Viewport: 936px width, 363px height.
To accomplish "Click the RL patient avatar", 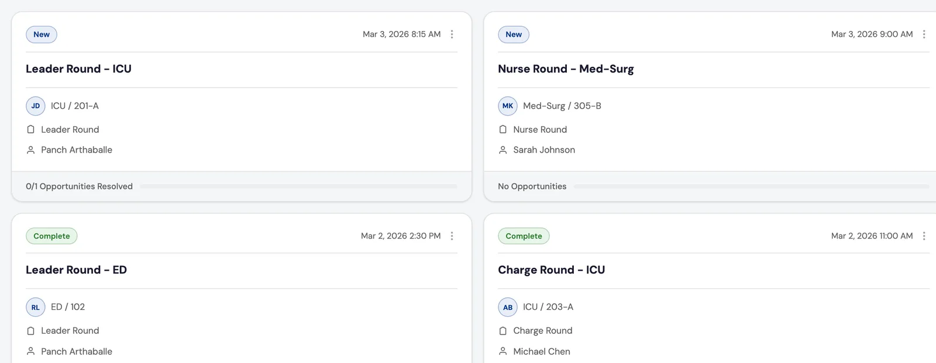I will coord(36,307).
